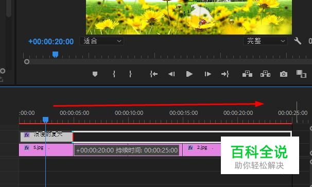The height and width of the screenshot is (187, 312).
Task: Click 00:00:15:00 on the time ruler
Action: coord(183,113)
